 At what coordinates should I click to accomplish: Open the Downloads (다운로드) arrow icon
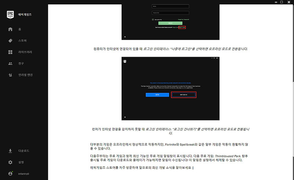(x=10, y=151)
